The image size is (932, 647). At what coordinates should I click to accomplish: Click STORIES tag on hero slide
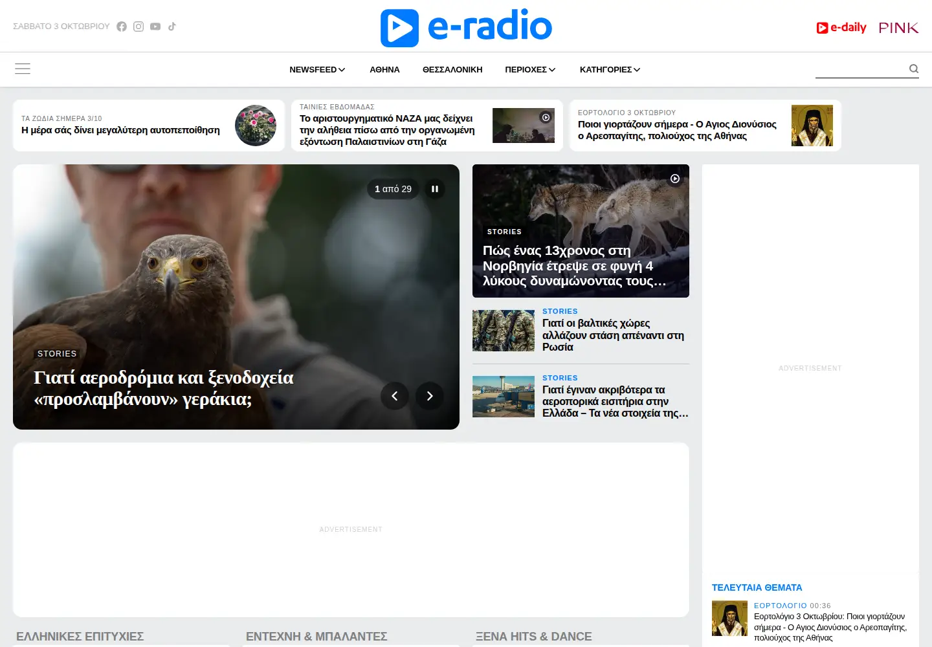[x=57, y=353]
